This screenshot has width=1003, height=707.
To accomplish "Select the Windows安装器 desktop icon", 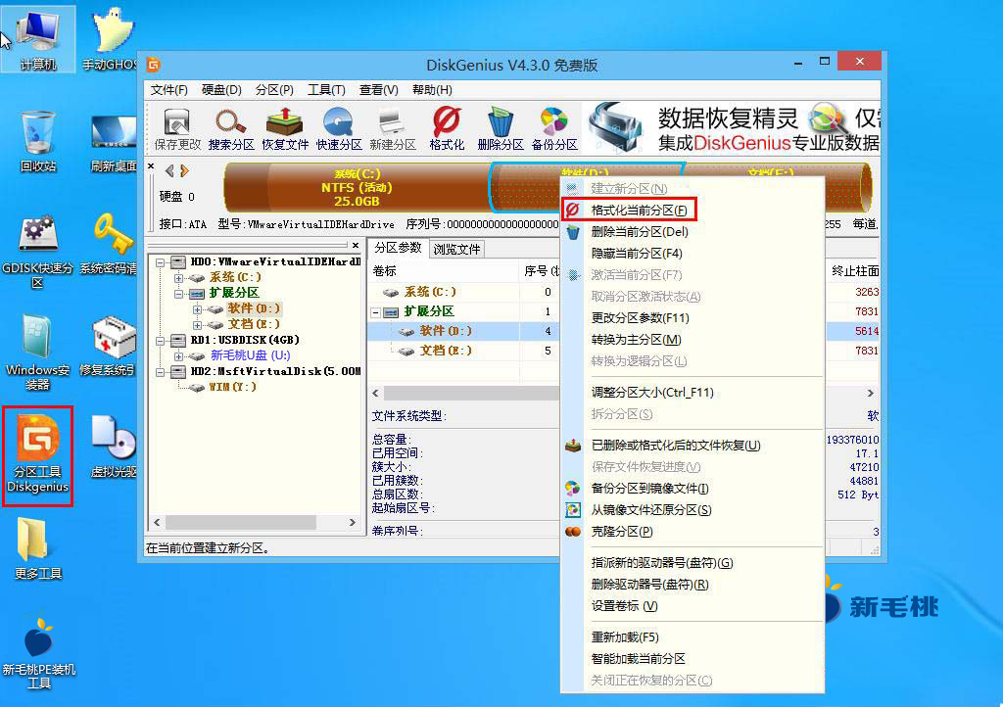I will (x=38, y=353).
